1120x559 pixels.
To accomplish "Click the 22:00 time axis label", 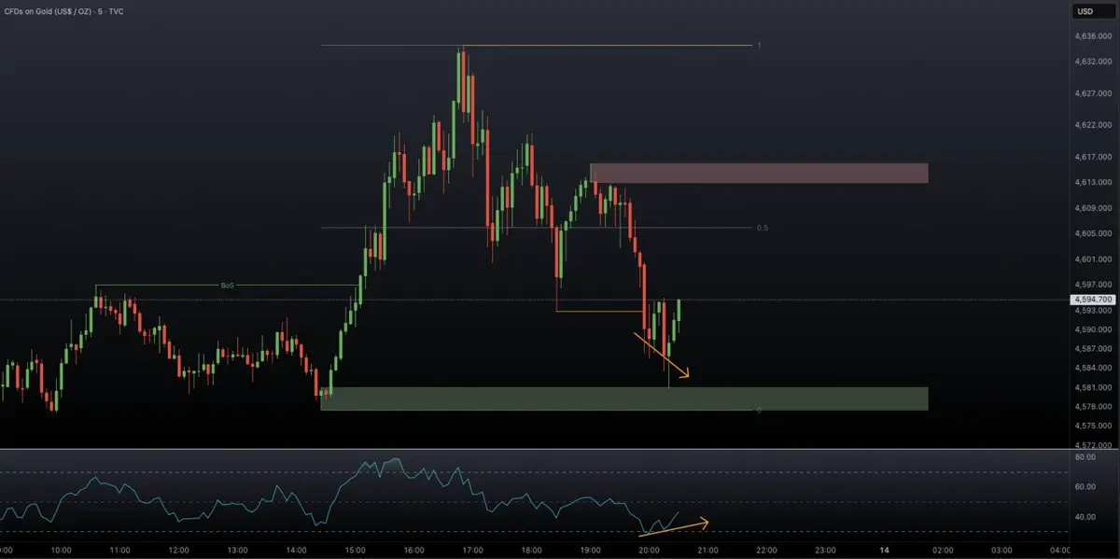I will pyautogui.click(x=767, y=551).
